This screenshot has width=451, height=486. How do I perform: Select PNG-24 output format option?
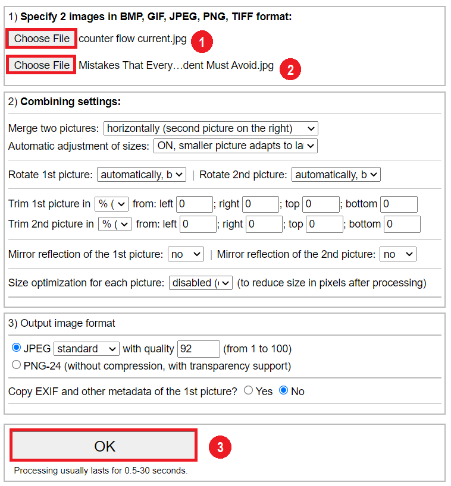point(16,365)
